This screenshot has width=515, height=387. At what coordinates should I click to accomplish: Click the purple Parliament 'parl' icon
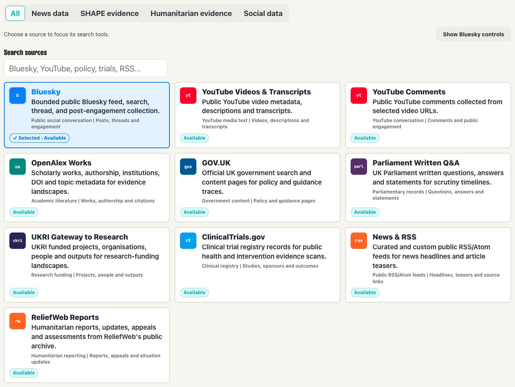(359, 167)
